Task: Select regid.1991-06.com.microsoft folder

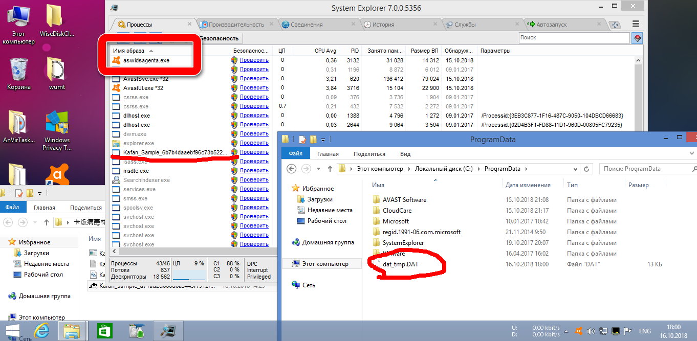Action: (422, 232)
